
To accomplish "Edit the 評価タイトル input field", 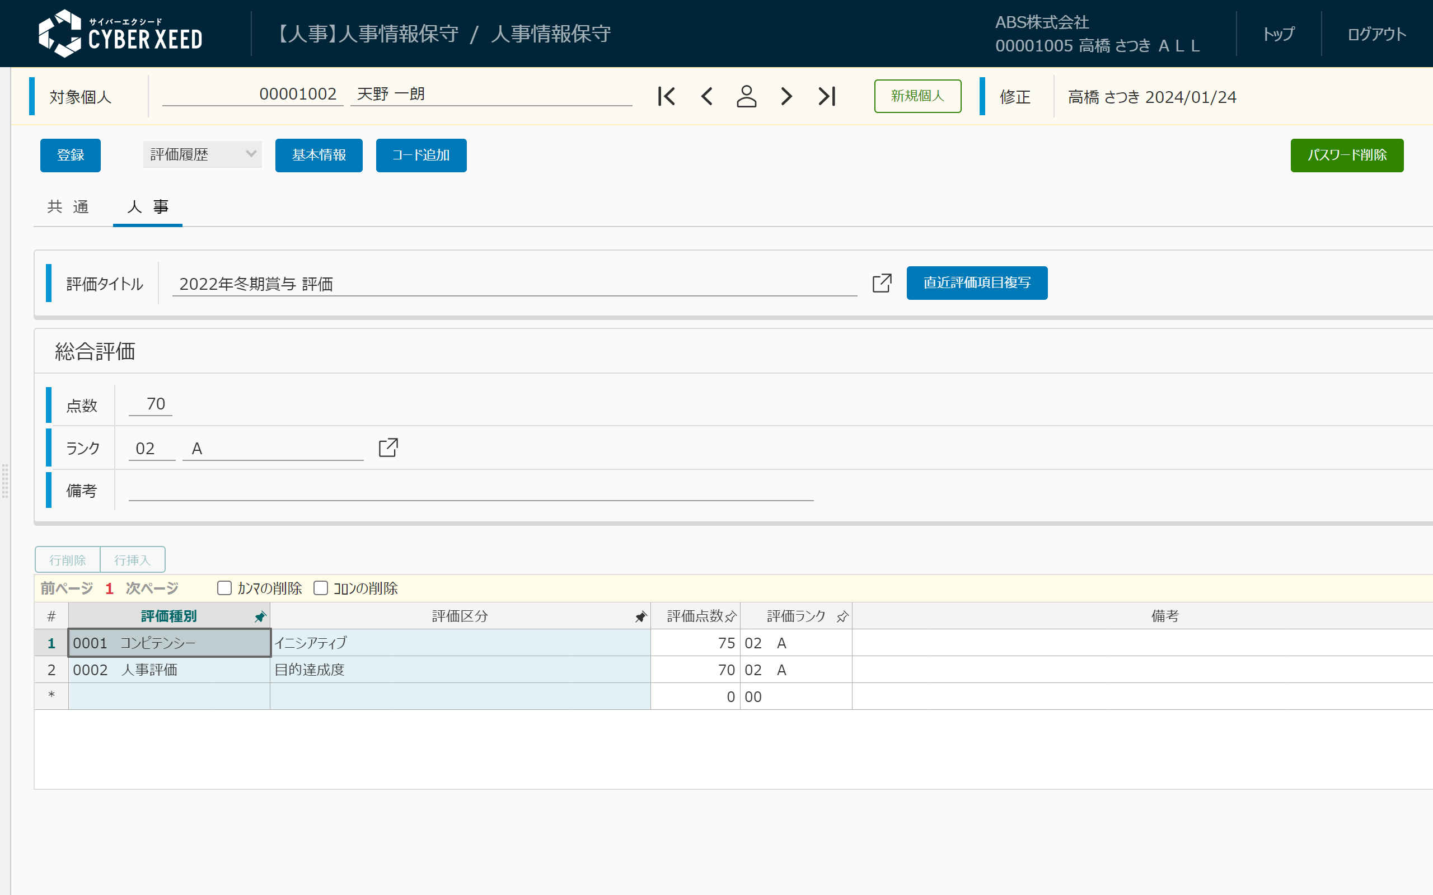I will (514, 284).
